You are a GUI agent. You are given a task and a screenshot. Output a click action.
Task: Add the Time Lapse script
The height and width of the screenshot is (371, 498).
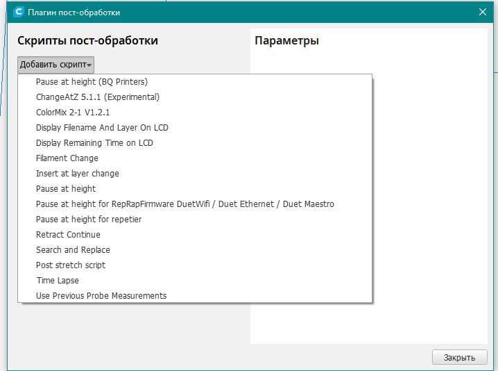click(x=195, y=280)
